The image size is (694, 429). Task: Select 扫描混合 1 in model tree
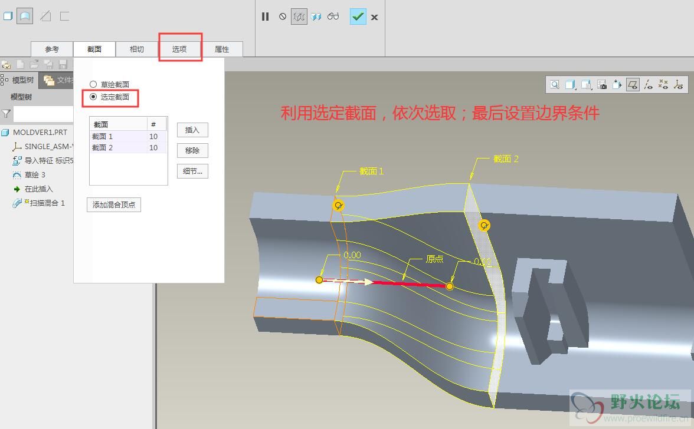click(x=39, y=203)
